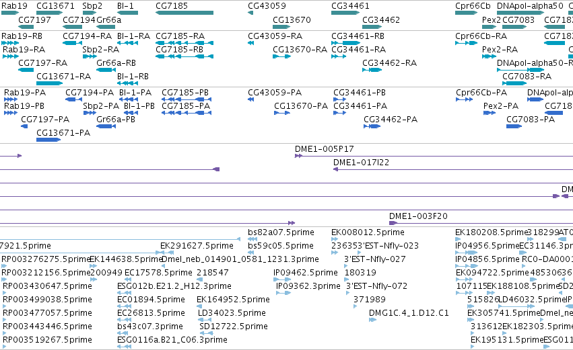Open protein CG34461-PB
Screen dimensions: 573x350
click(360, 93)
